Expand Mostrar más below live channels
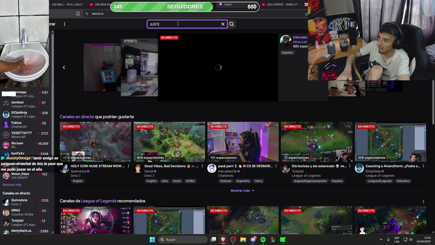 pyautogui.click(x=243, y=191)
